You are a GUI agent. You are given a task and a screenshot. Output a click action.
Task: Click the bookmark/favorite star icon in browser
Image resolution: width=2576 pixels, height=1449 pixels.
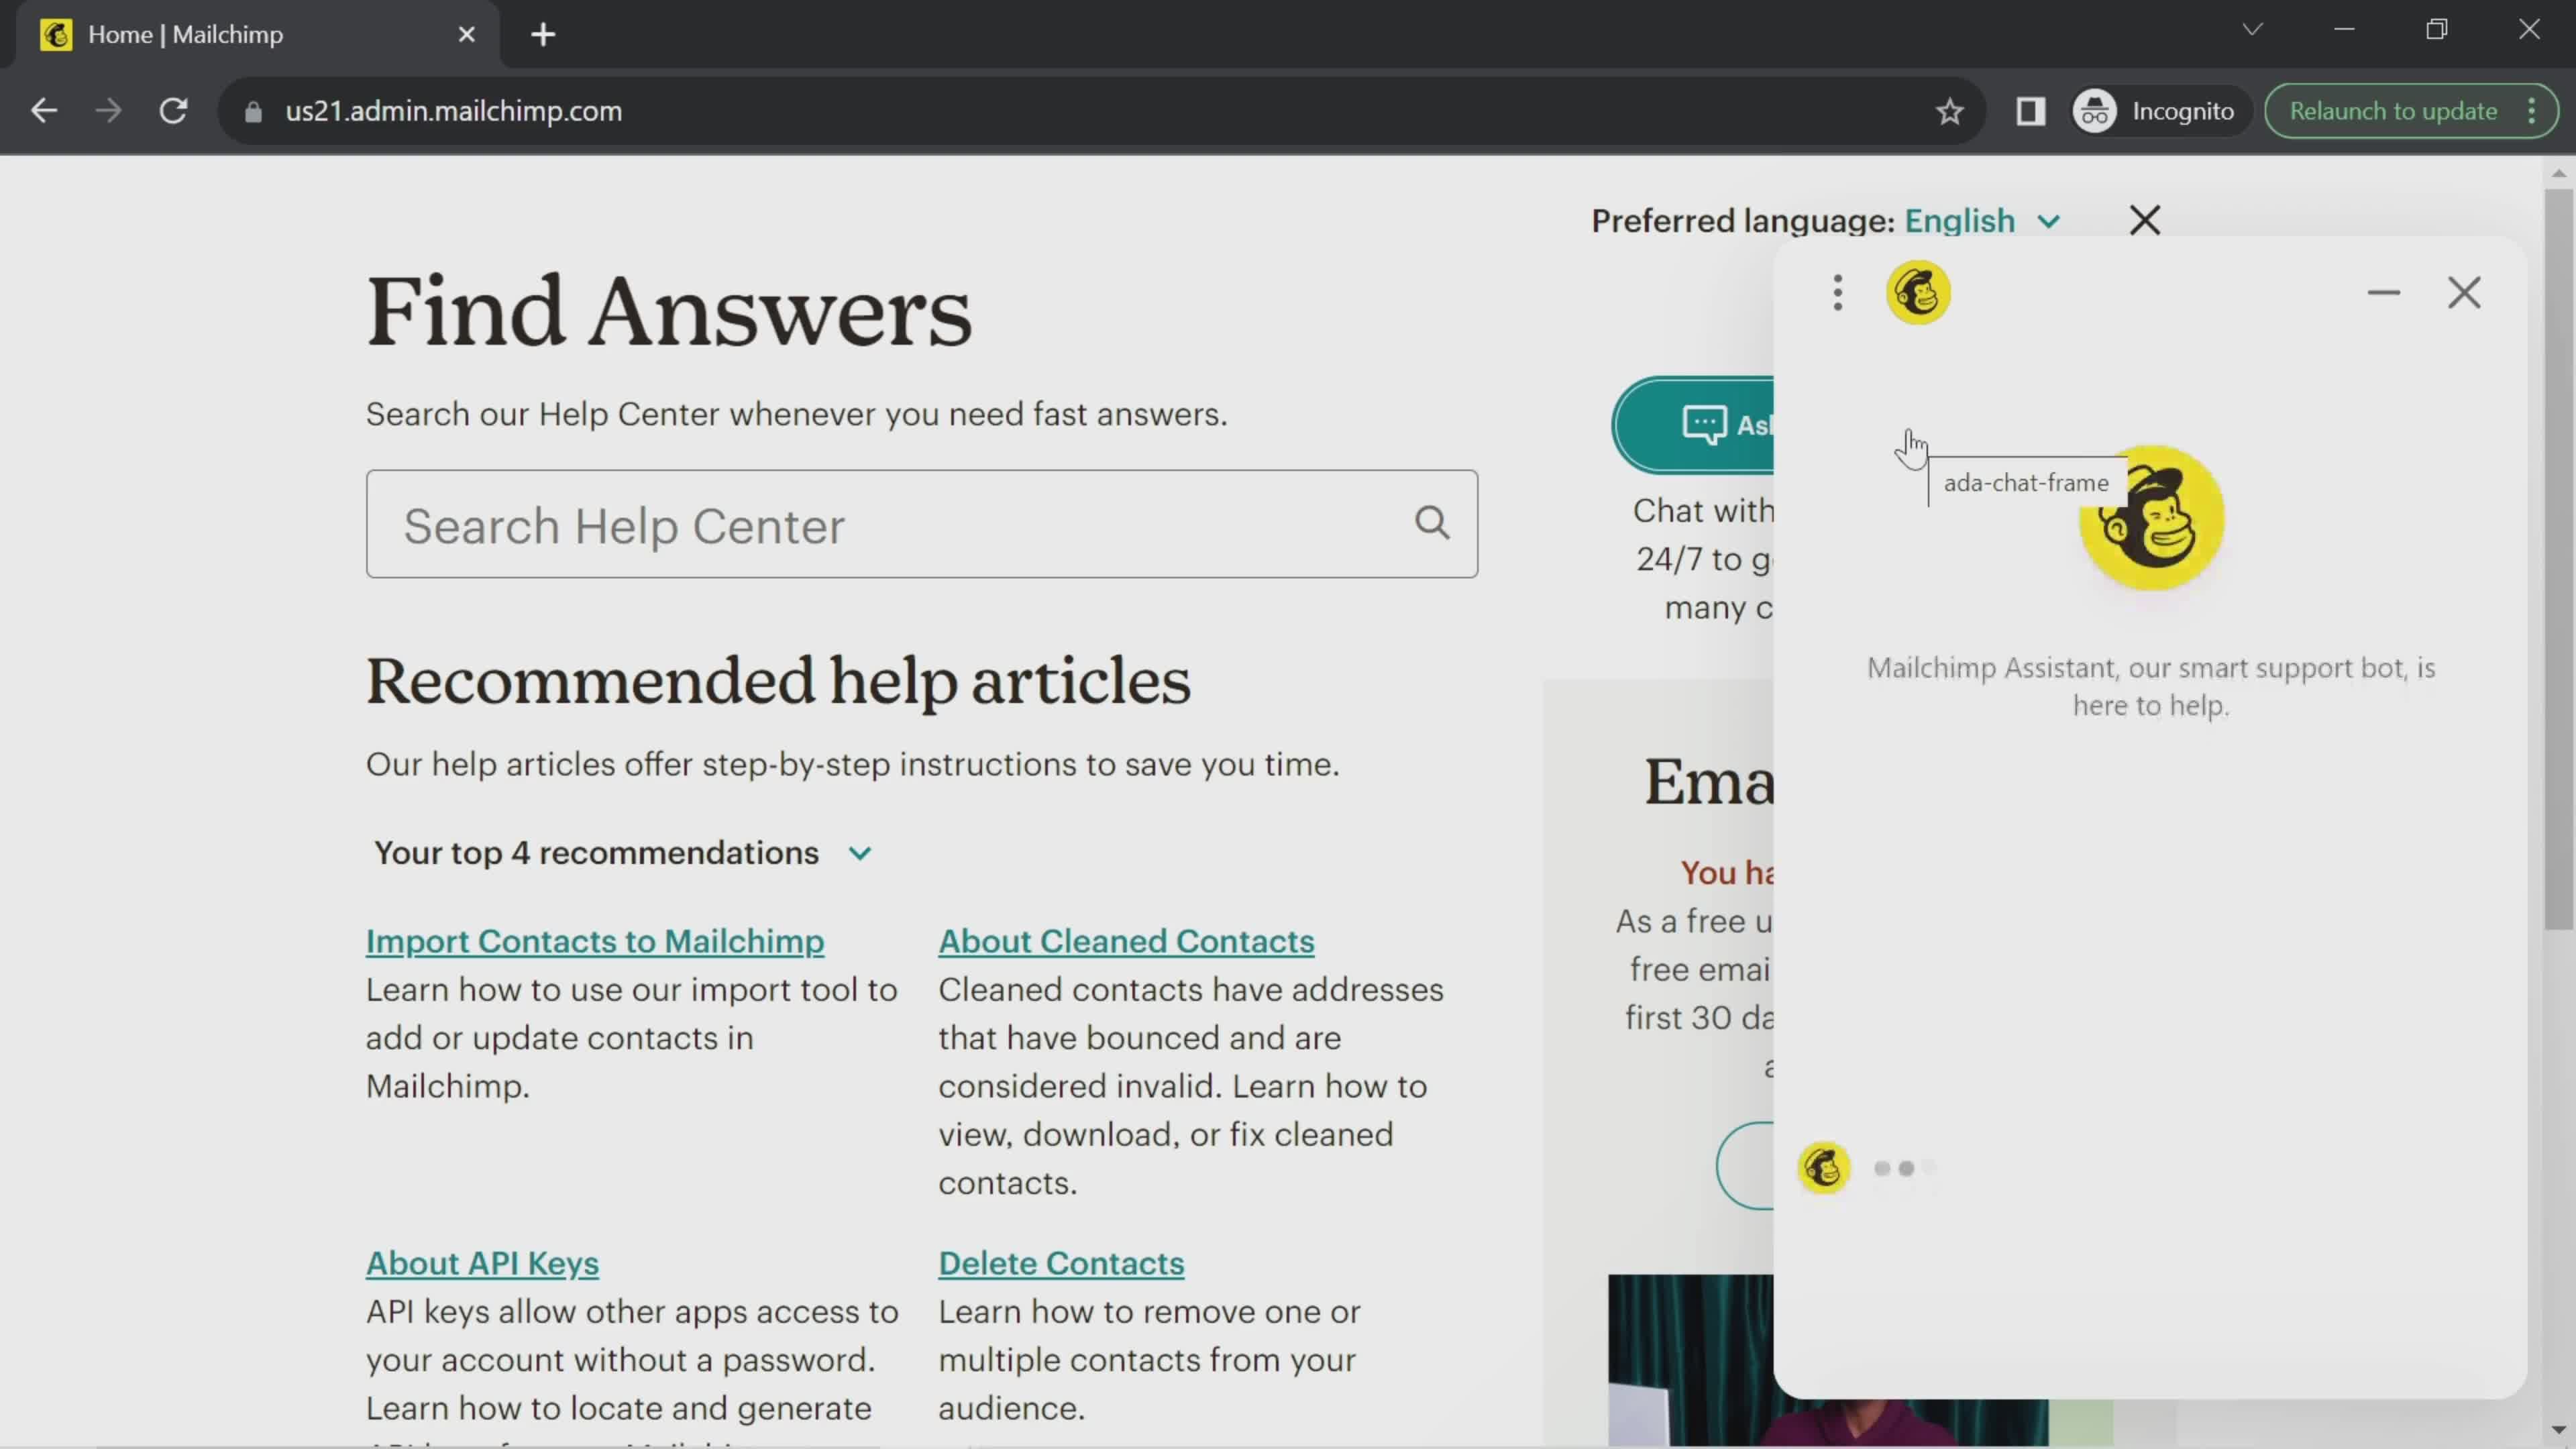tap(1949, 110)
